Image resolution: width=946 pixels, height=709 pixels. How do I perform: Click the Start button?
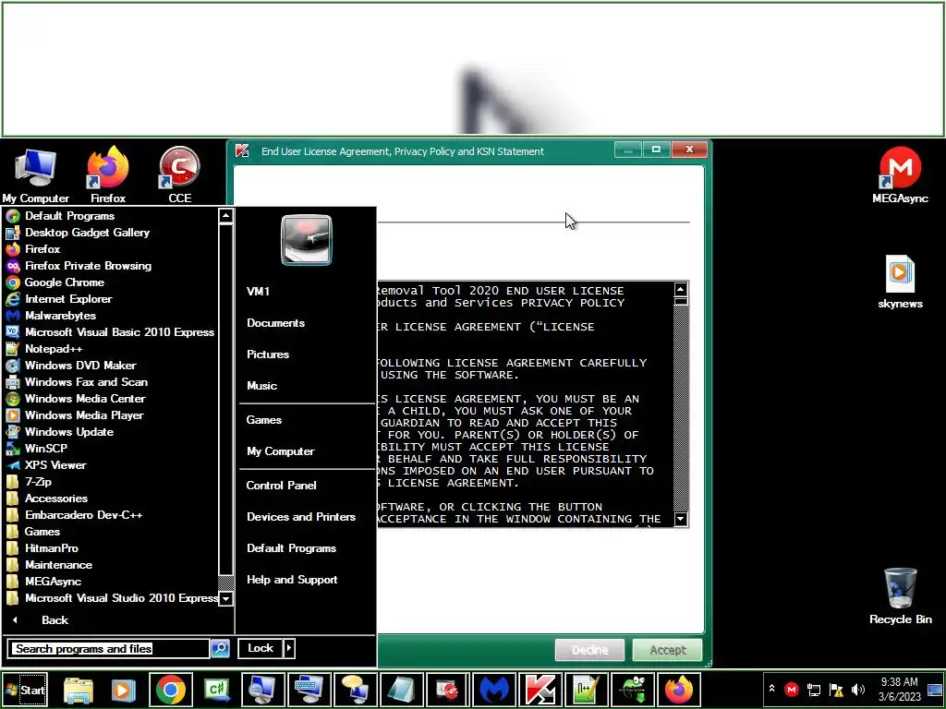pos(25,690)
